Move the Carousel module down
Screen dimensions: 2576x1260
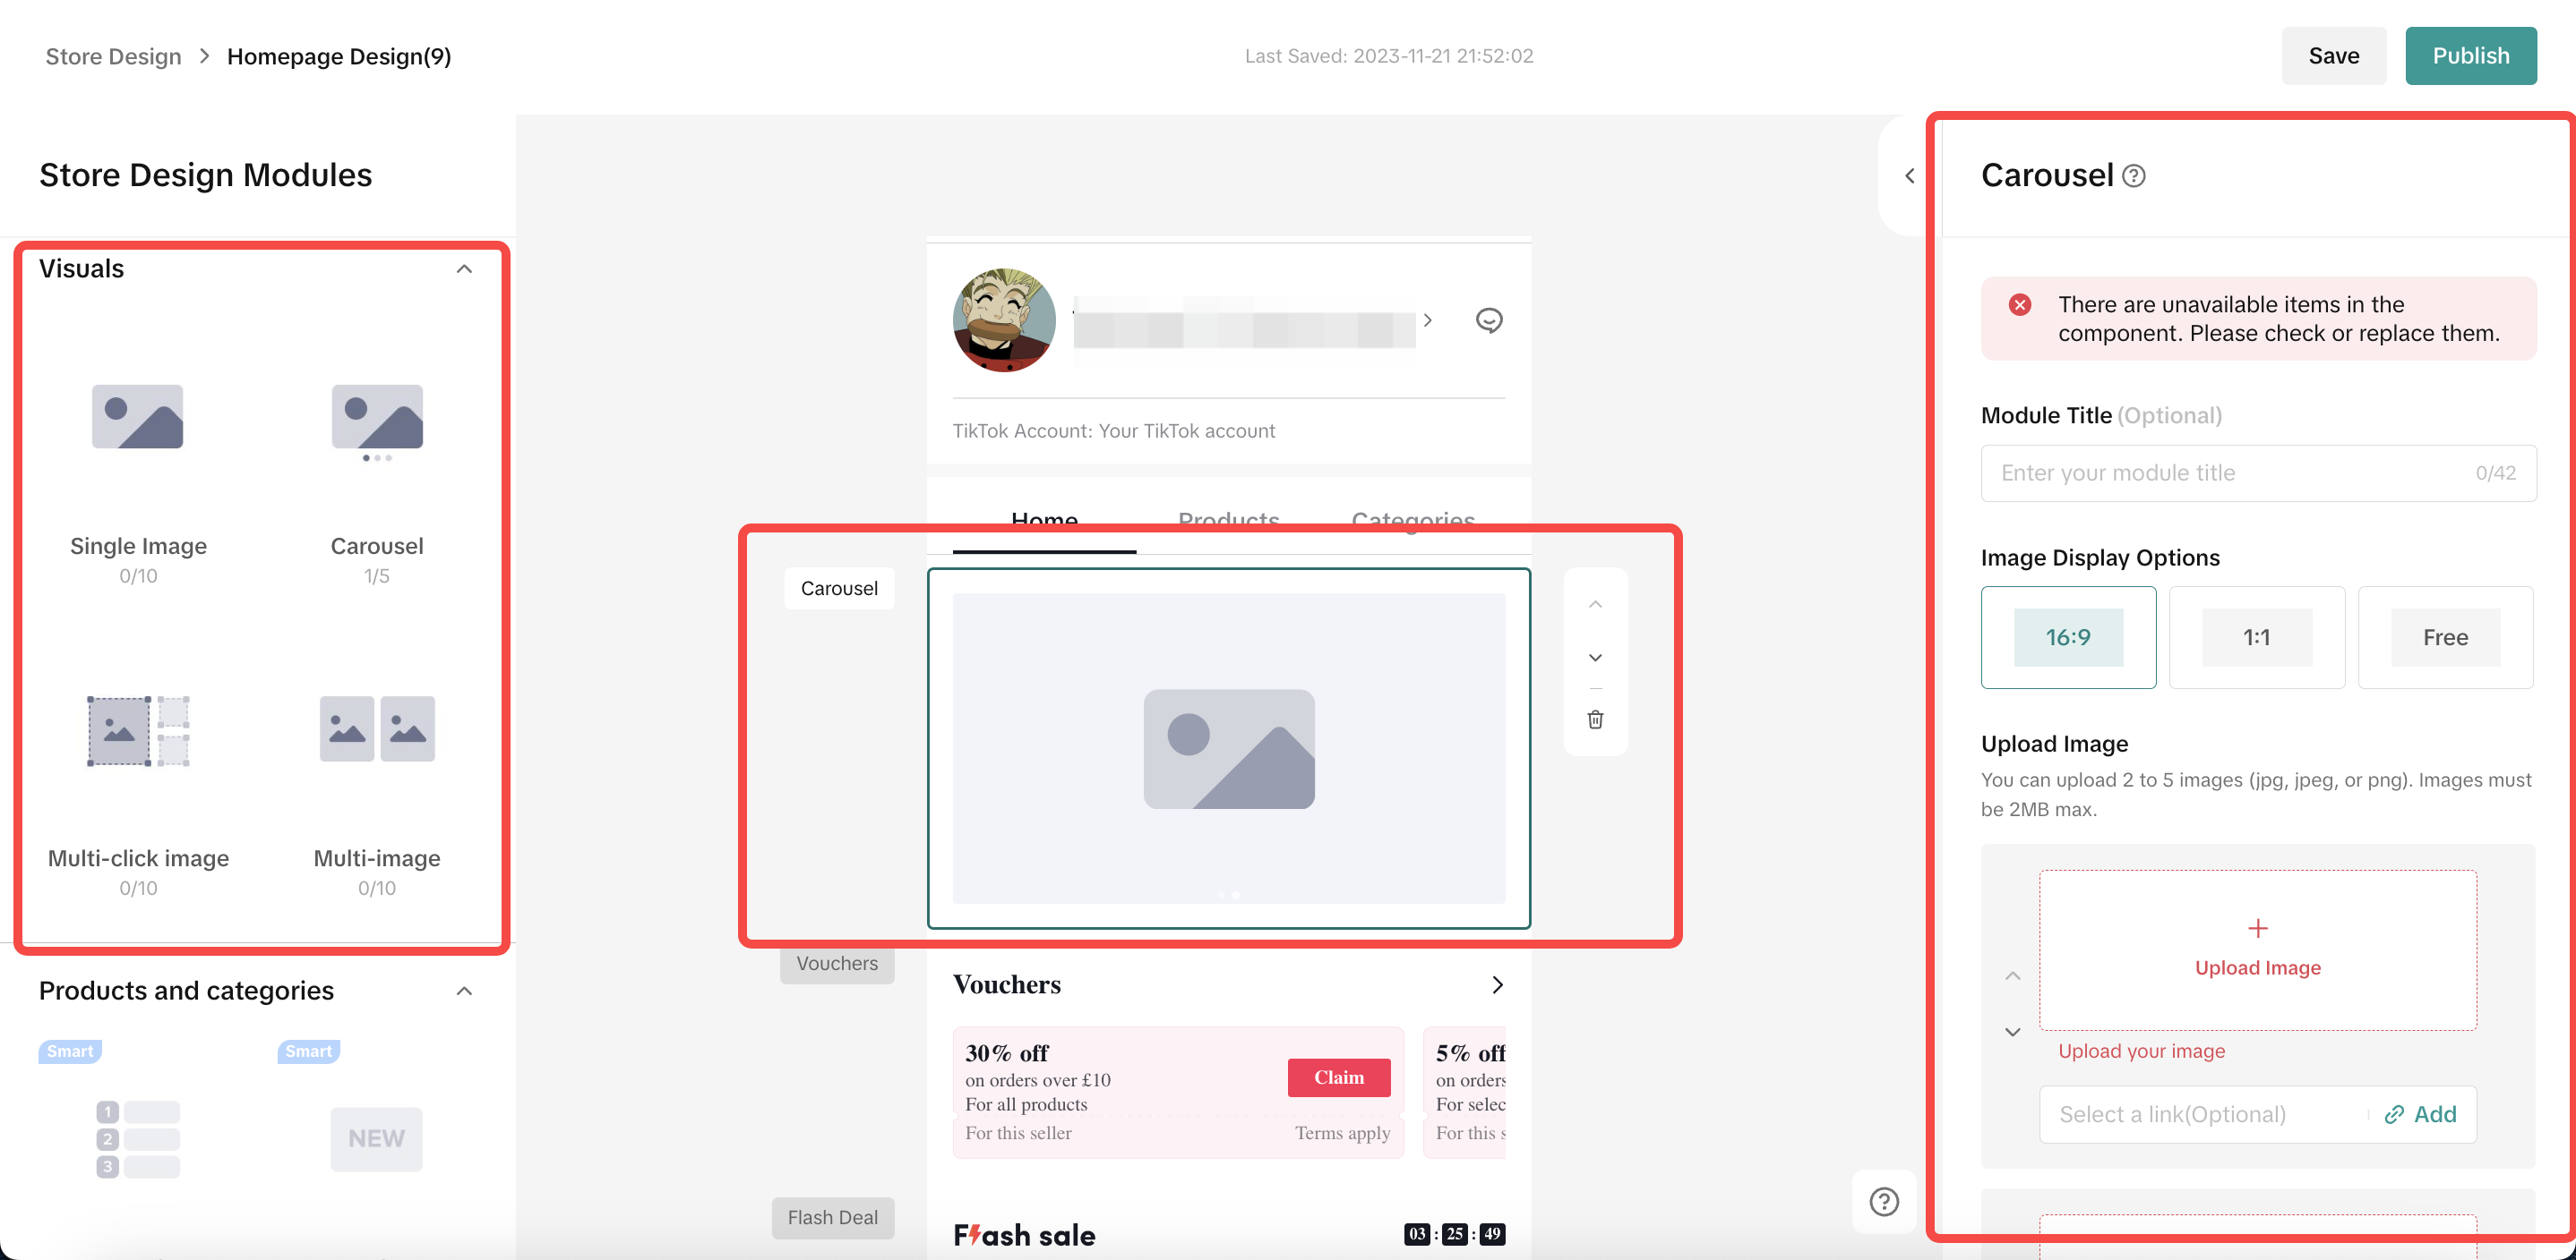pos(1595,658)
